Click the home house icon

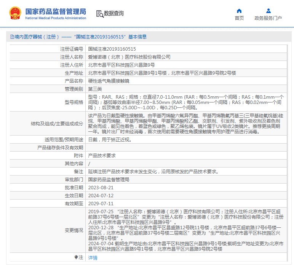(x=239, y=11)
